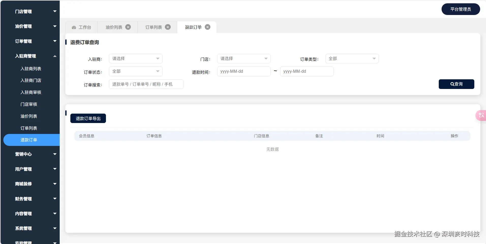The height and width of the screenshot is (244, 486).
Task: Select 退款订单 in the sidebar
Action: click(x=32, y=140)
